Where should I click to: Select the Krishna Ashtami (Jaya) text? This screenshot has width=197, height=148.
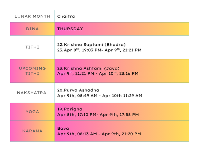pyautogui.click(x=88, y=68)
